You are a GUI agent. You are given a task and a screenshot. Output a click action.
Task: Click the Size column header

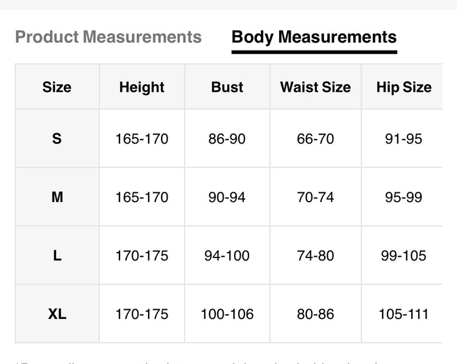(x=57, y=87)
